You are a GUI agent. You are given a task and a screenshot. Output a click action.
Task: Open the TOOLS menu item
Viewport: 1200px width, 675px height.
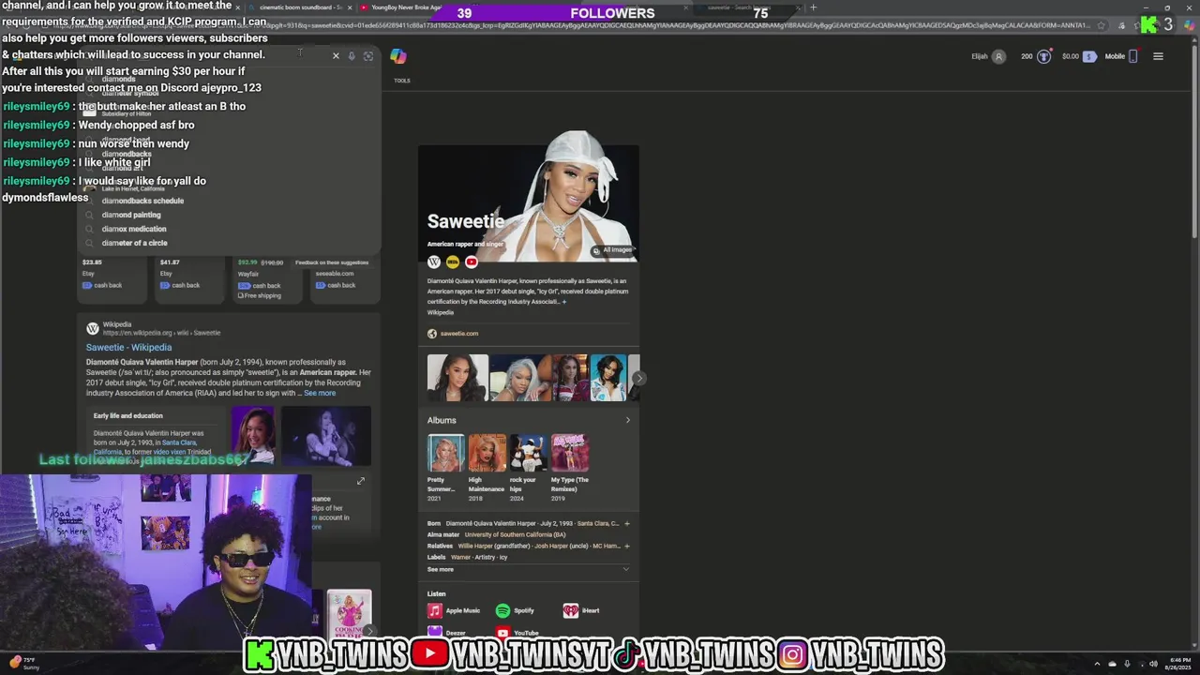[402, 81]
